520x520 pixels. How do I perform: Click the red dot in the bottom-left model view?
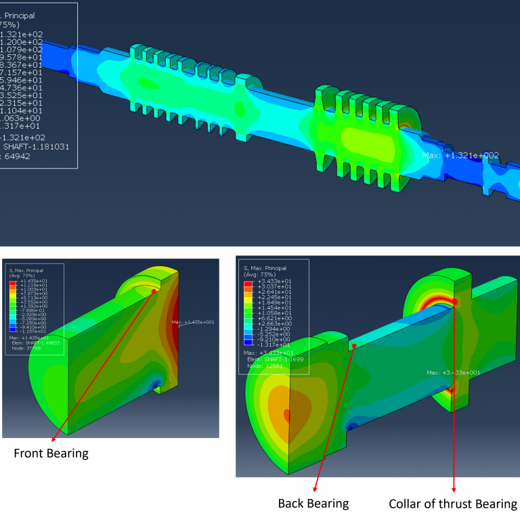pos(154,291)
